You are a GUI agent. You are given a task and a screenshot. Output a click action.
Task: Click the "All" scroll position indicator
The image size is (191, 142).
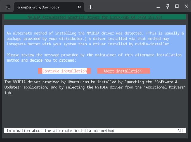coord(180,131)
